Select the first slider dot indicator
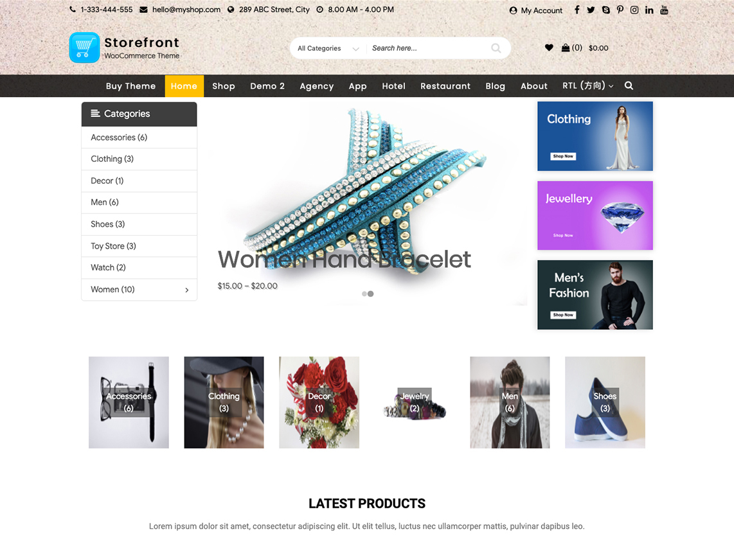 (x=364, y=294)
